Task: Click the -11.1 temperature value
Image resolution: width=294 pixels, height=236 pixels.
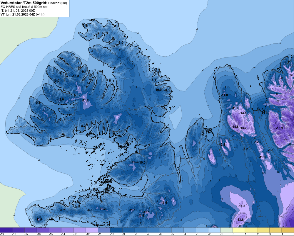Action: (x=132, y=210)
